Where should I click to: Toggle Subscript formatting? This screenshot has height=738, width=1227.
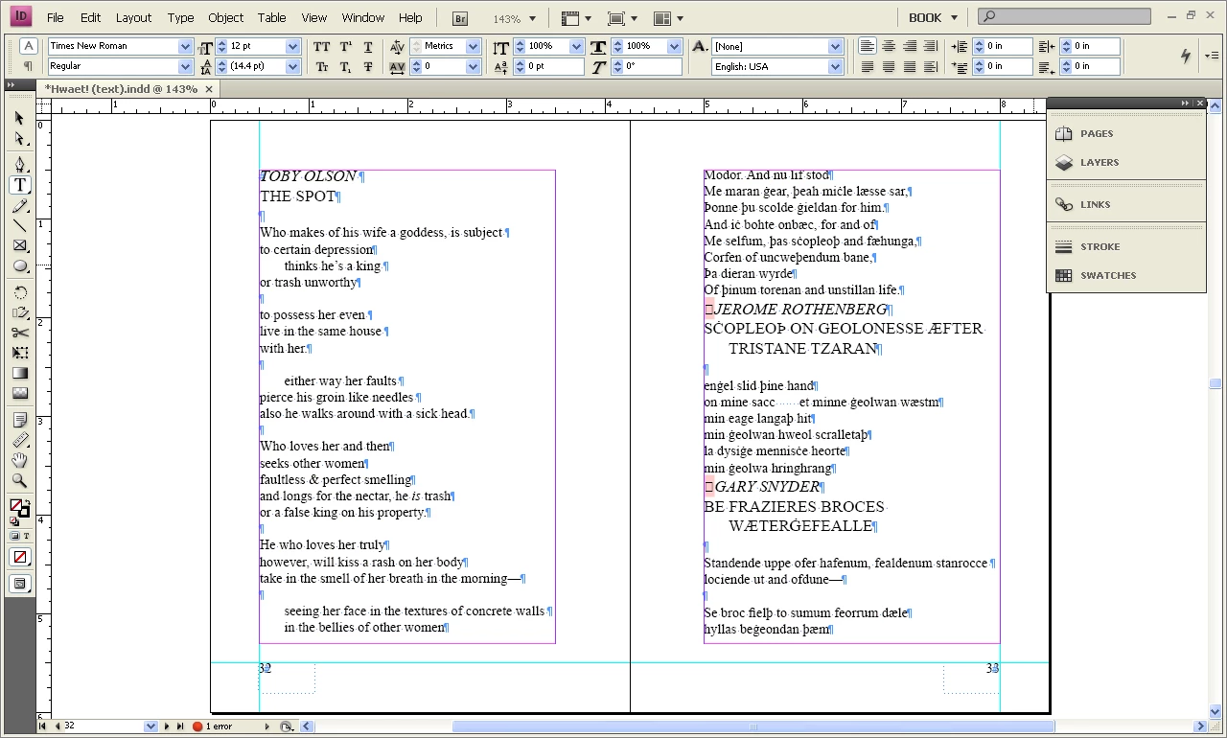[345, 66]
